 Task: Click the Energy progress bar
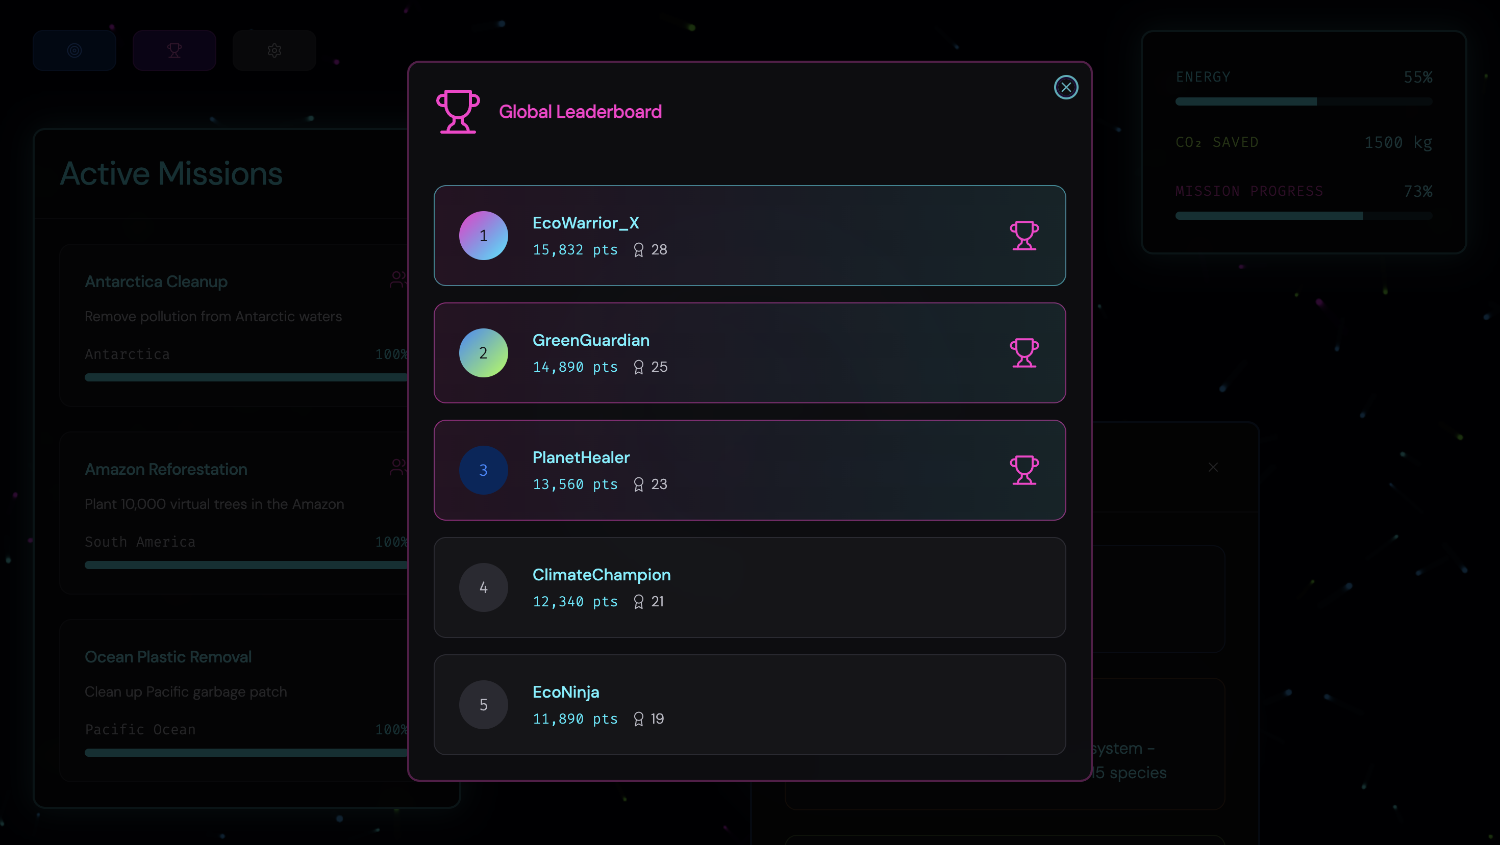coord(1303,102)
